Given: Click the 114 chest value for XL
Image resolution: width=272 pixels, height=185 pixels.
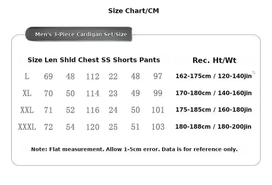Looking at the screenshot, I should (93, 93).
